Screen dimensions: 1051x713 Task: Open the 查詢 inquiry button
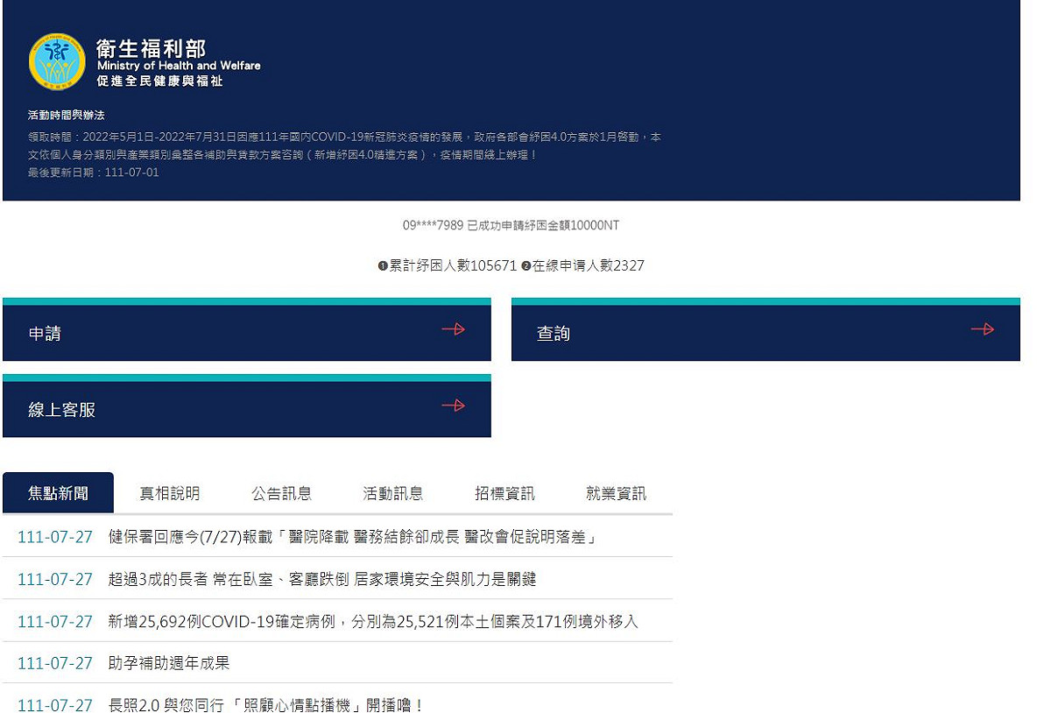tap(765, 329)
